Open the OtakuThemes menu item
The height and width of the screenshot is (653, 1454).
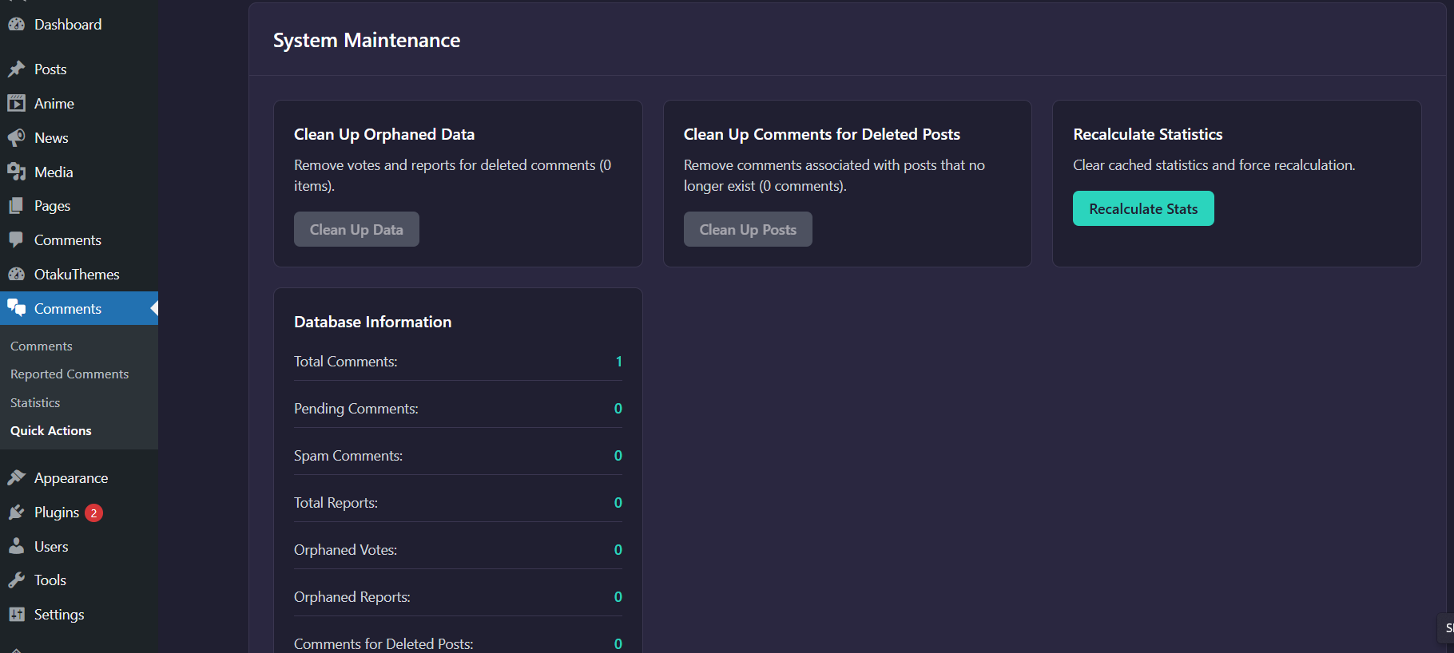(x=77, y=275)
